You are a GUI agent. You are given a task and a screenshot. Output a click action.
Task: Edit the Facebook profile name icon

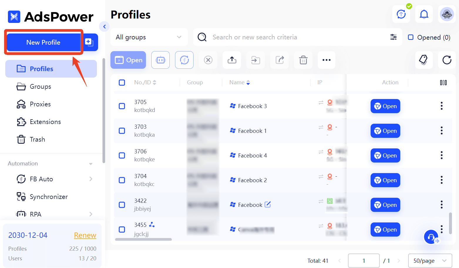click(268, 205)
